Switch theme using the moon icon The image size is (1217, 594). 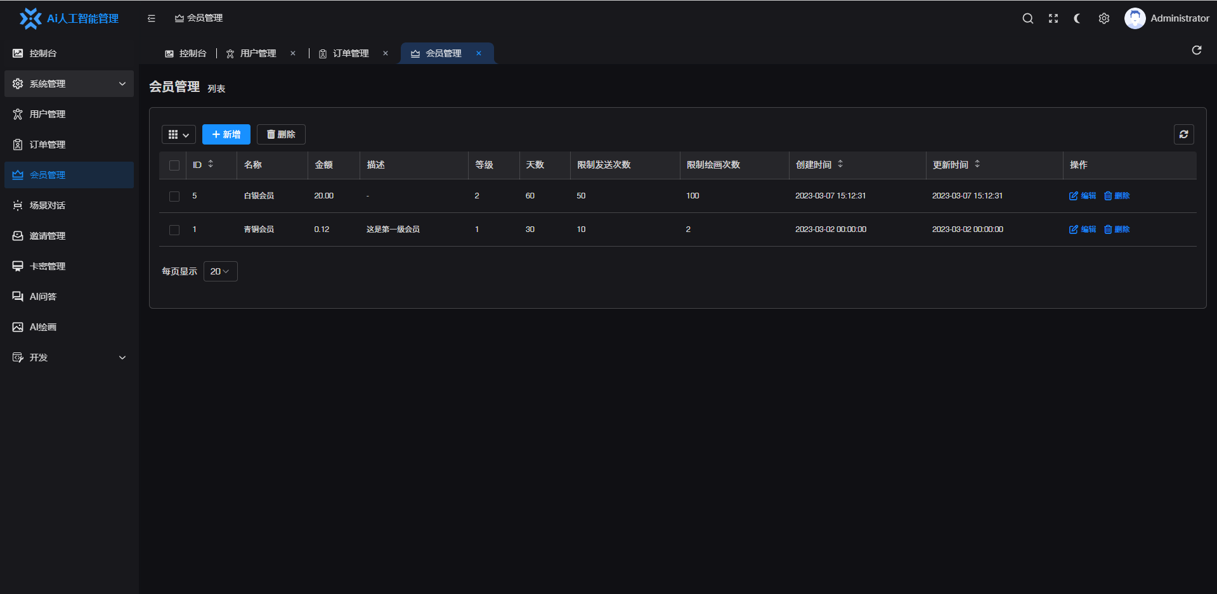[x=1078, y=18]
